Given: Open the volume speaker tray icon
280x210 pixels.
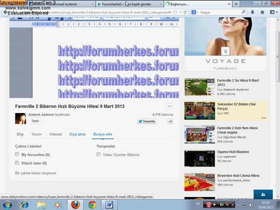Looking at the screenshot, I should click(x=251, y=205).
